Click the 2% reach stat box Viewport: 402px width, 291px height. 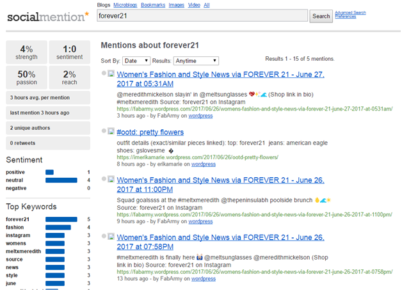coord(70,77)
